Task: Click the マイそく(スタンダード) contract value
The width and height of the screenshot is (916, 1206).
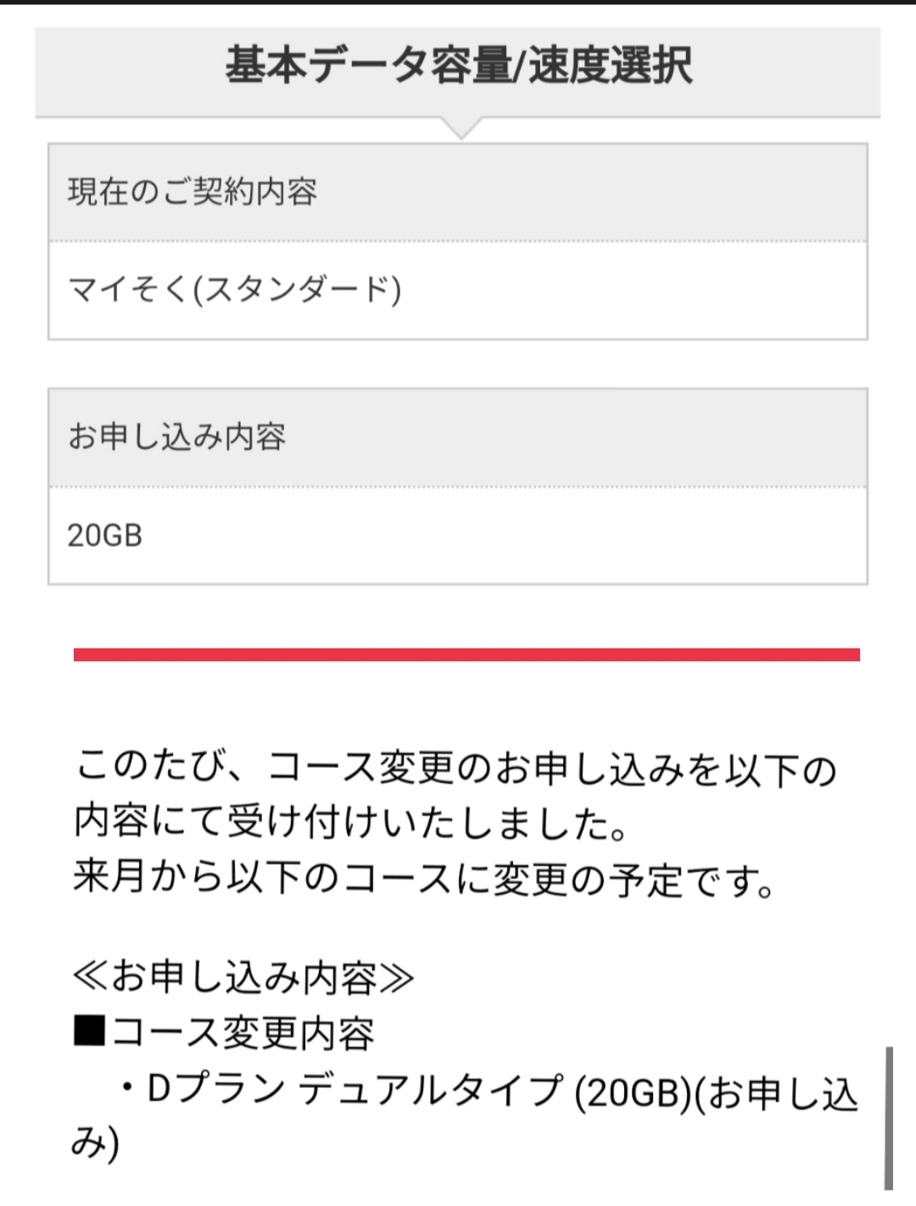Action: [x=234, y=290]
